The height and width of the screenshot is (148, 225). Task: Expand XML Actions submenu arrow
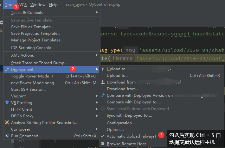tap(97, 55)
